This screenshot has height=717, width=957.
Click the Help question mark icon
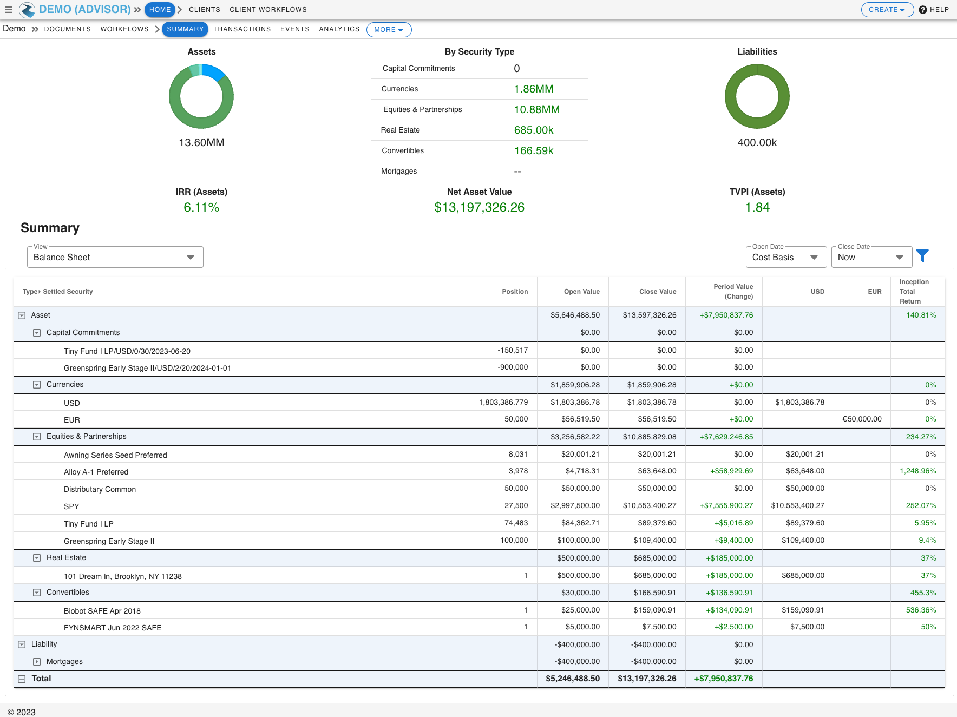coord(923,10)
